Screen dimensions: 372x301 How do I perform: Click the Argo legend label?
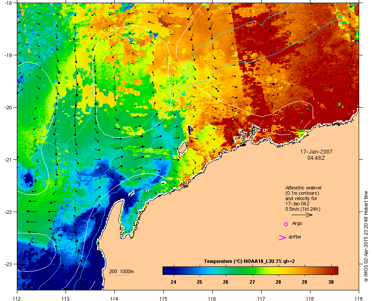tap(297, 224)
